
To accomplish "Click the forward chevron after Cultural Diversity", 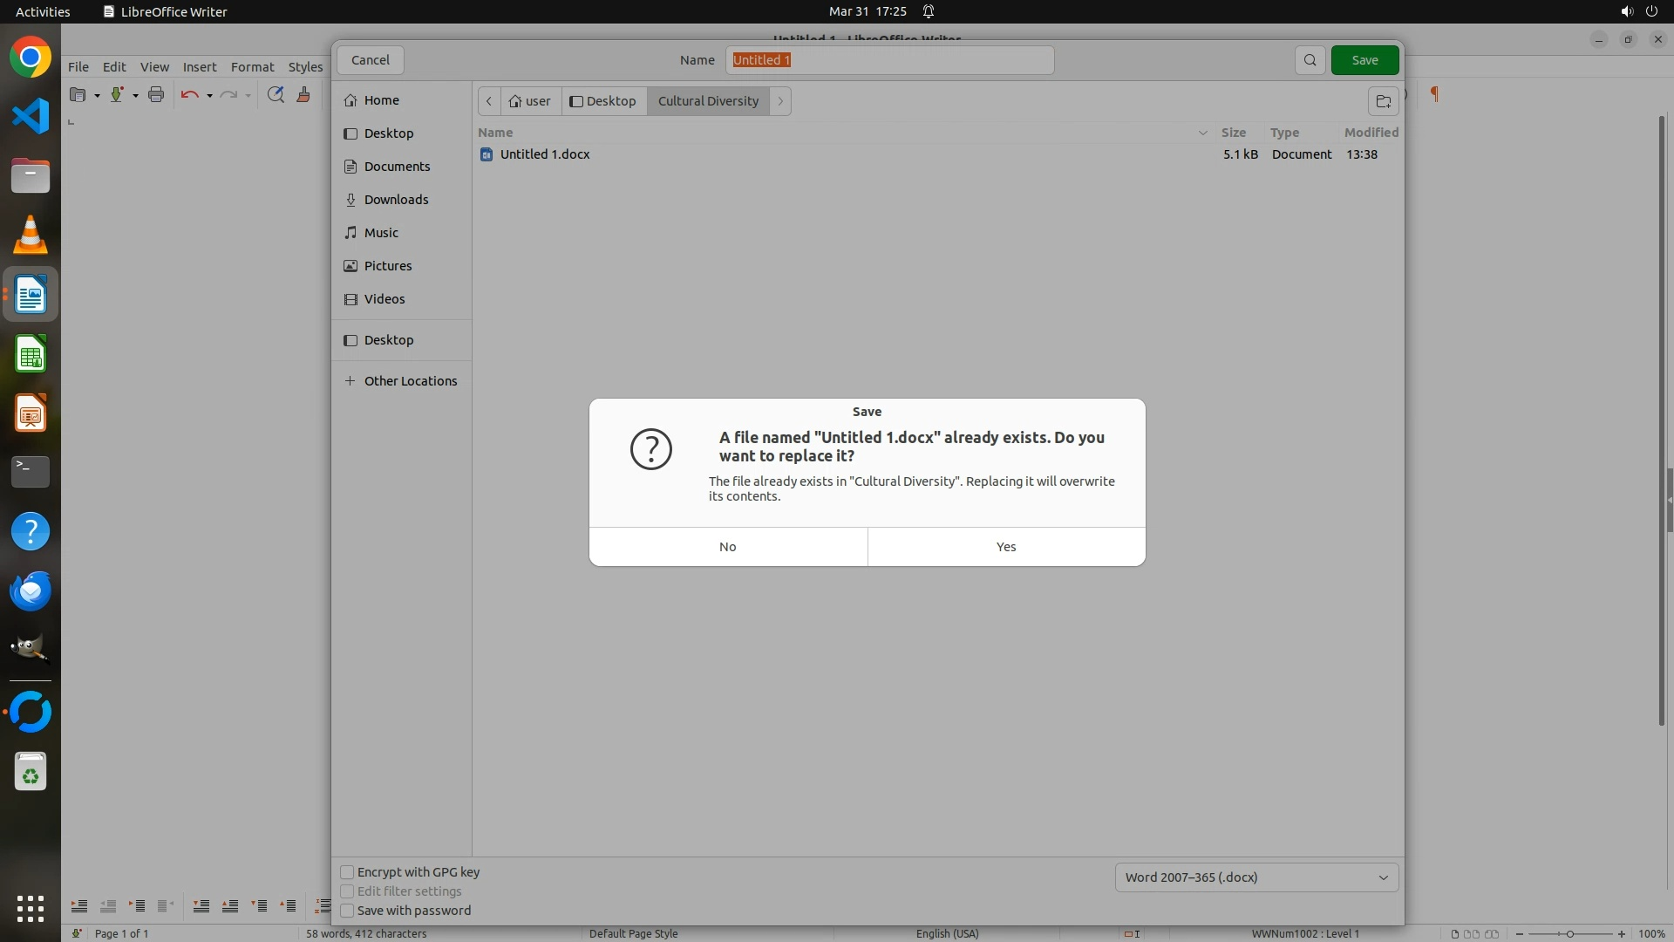I will point(780,101).
